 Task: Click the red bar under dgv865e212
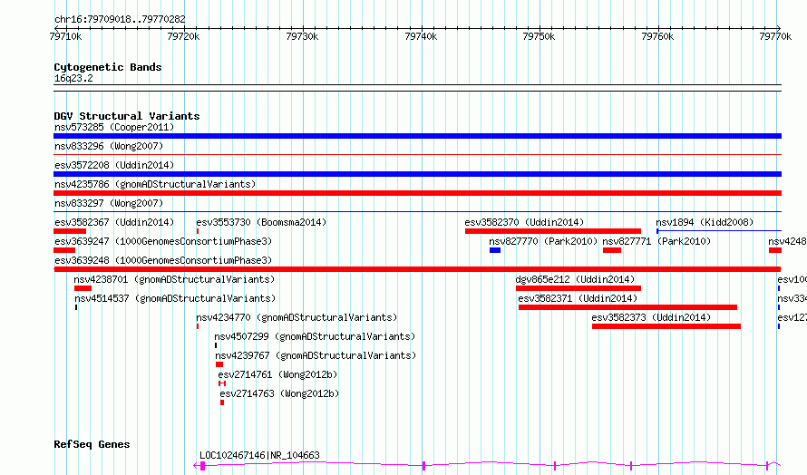579,288
